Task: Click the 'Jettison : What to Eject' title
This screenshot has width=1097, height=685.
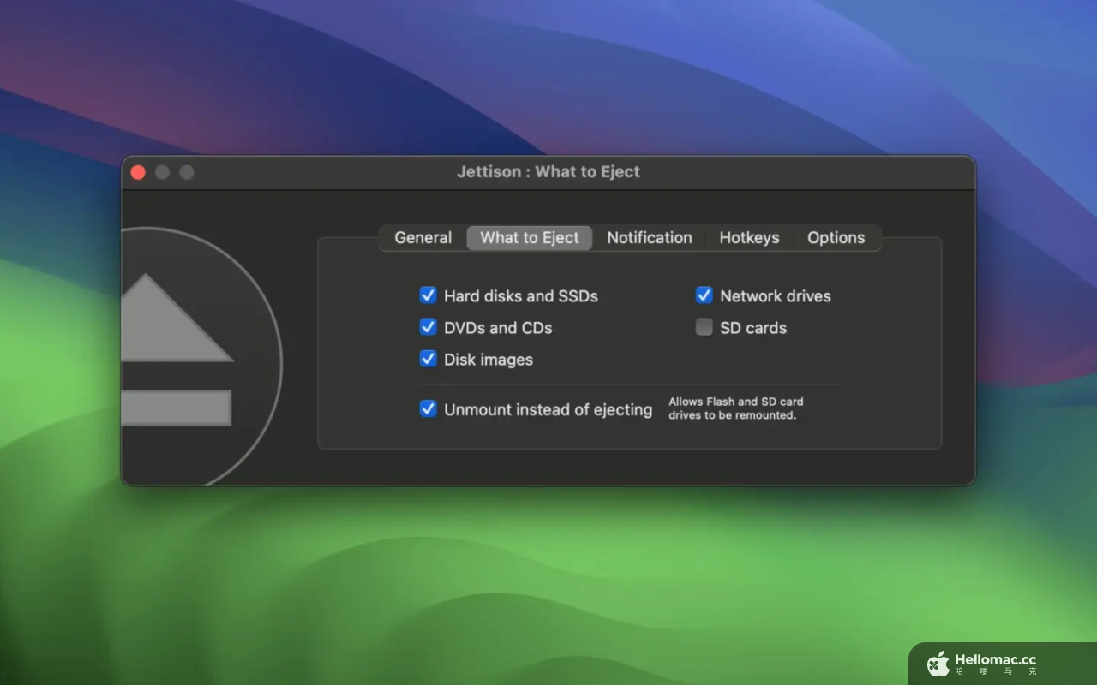Action: (548, 172)
